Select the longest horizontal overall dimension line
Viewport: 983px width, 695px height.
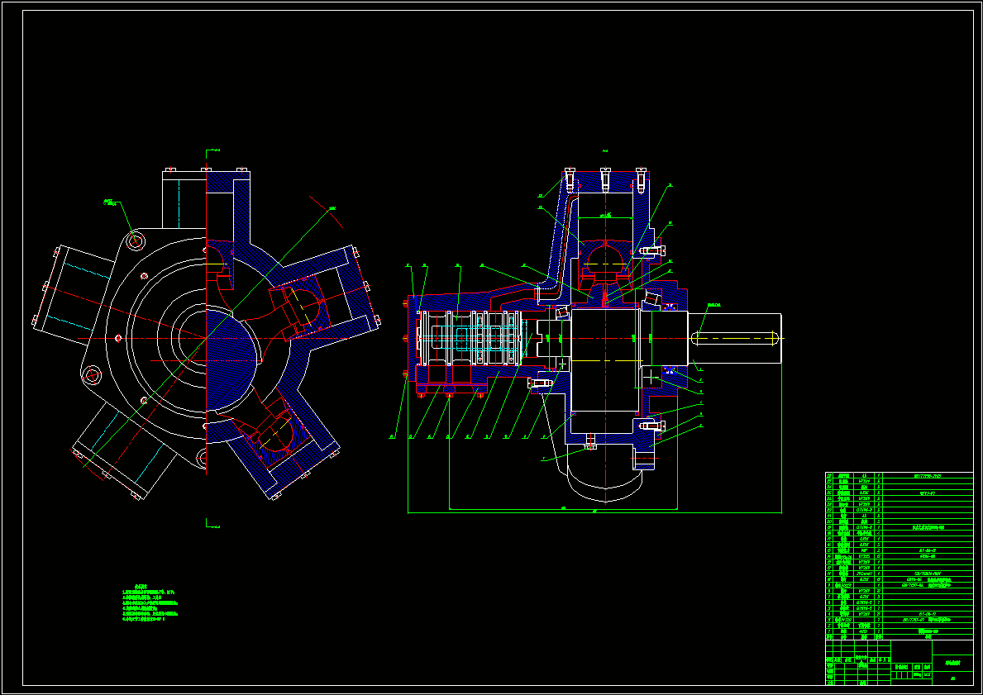(594, 512)
